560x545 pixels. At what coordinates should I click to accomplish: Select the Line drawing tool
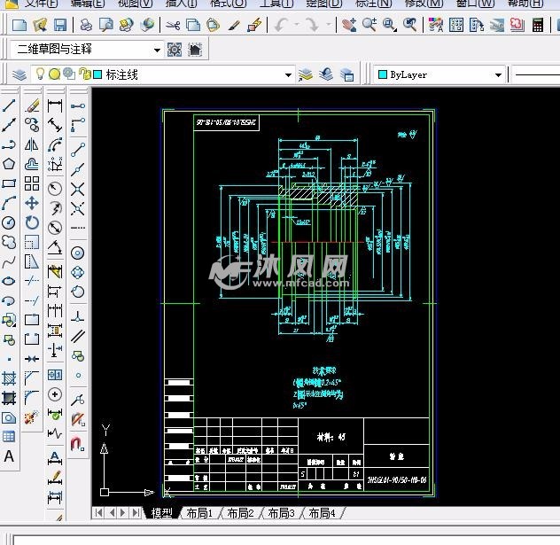9,105
